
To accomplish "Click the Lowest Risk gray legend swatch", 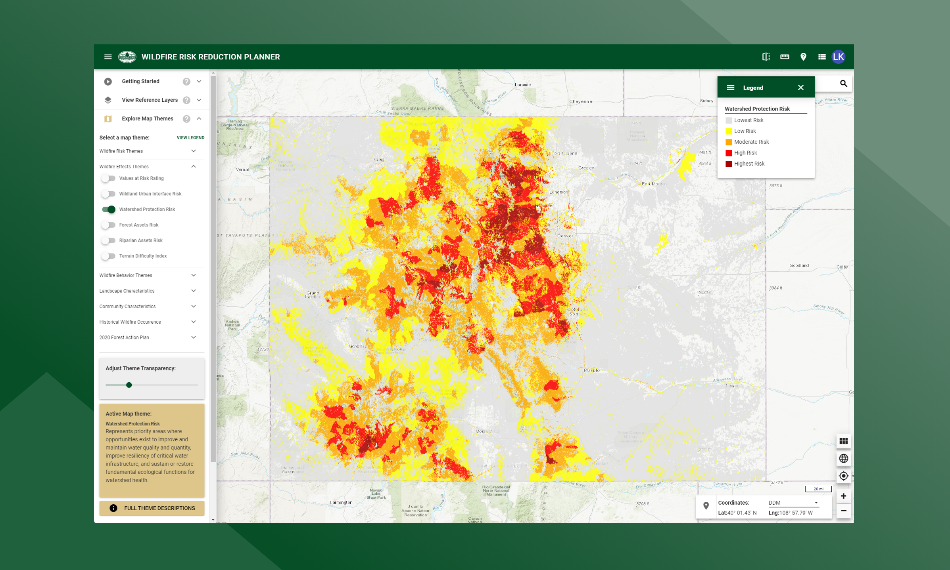I will [x=729, y=120].
